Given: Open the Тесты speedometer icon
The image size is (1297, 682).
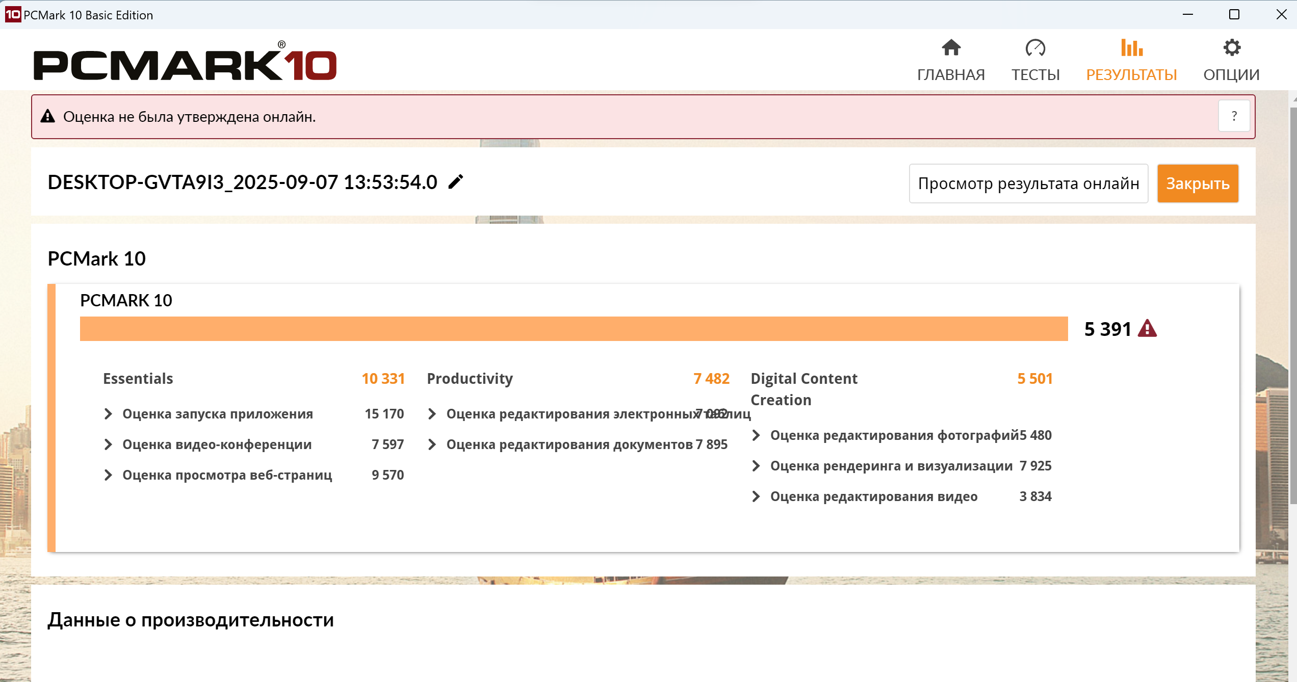Looking at the screenshot, I should pyautogui.click(x=1035, y=48).
